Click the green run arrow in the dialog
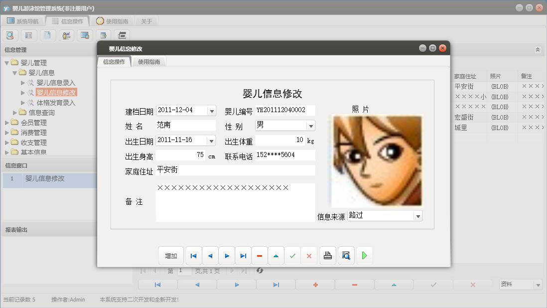547x308 pixels. (x=364, y=255)
